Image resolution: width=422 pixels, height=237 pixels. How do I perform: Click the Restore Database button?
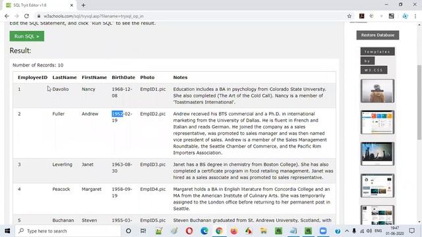point(378,35)
